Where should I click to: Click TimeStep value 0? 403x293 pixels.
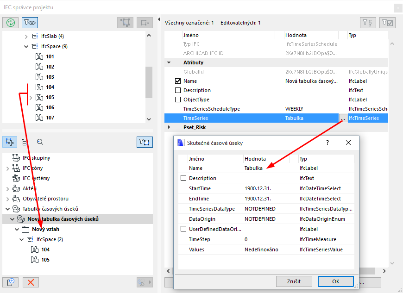[246, 239]
